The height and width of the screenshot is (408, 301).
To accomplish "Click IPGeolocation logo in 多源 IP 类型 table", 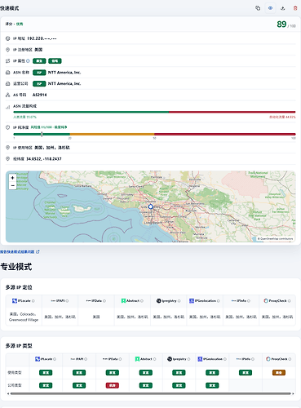I will (x=200, y=359).
